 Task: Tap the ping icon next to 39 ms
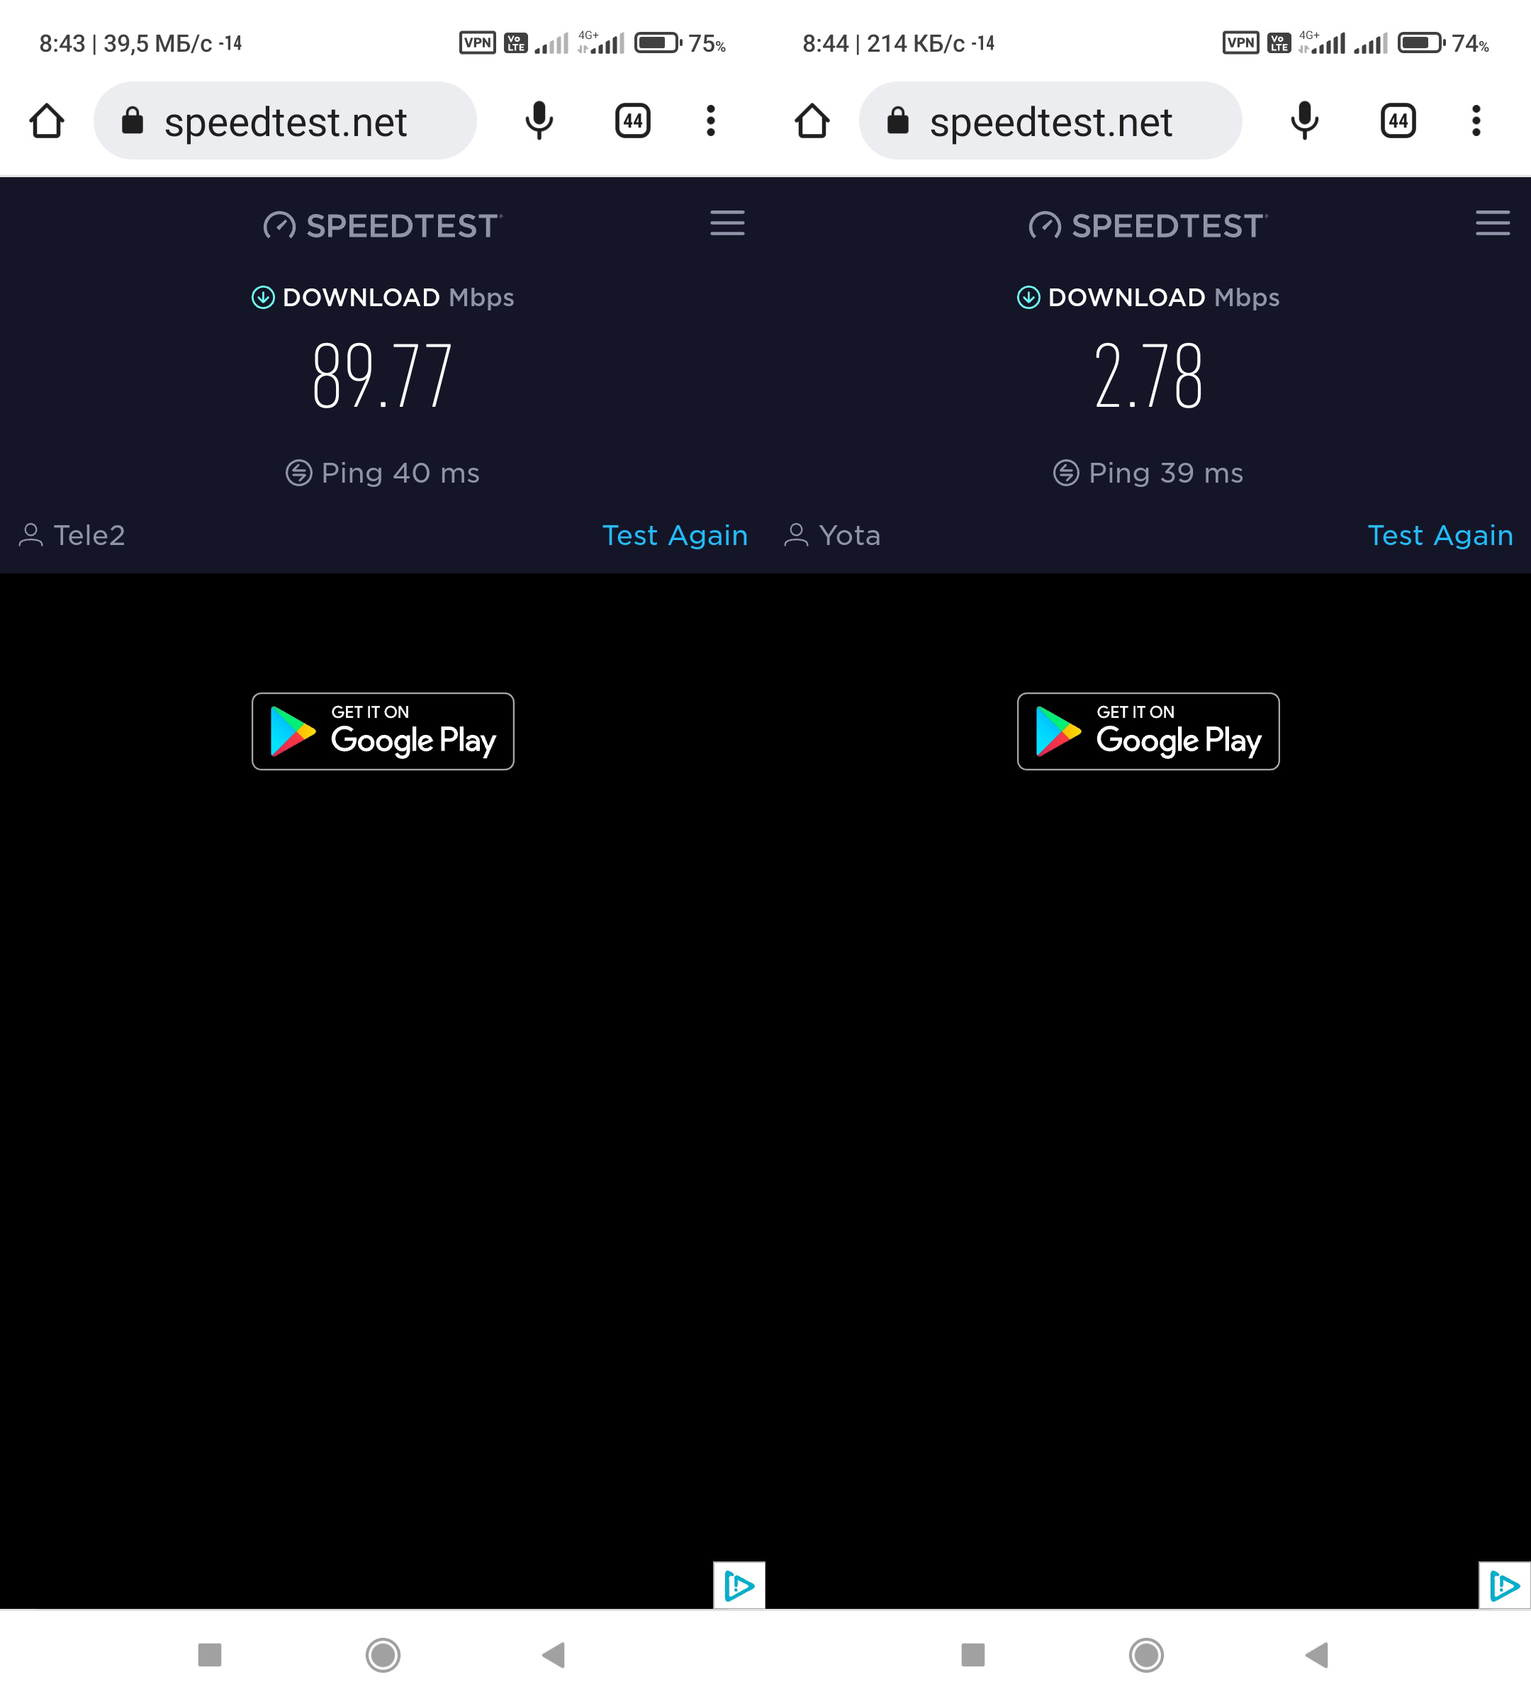[x=1066, y=473]
